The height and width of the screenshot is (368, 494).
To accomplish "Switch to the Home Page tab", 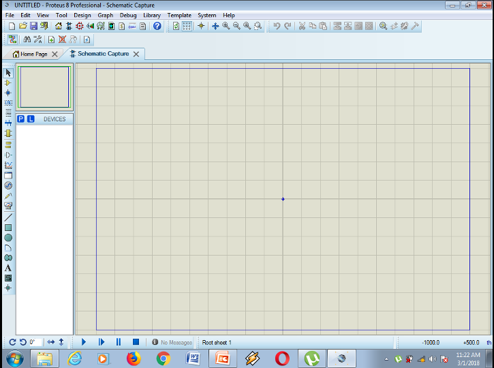I will tap(31, 54).
